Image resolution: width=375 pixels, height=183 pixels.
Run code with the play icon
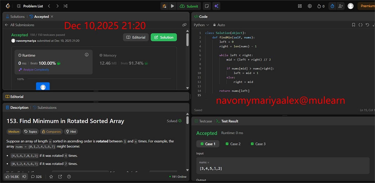coord(172,6)
